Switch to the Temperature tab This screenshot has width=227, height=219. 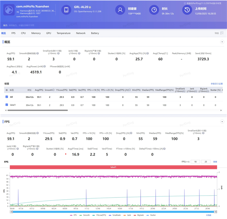(x=63, y=33)
